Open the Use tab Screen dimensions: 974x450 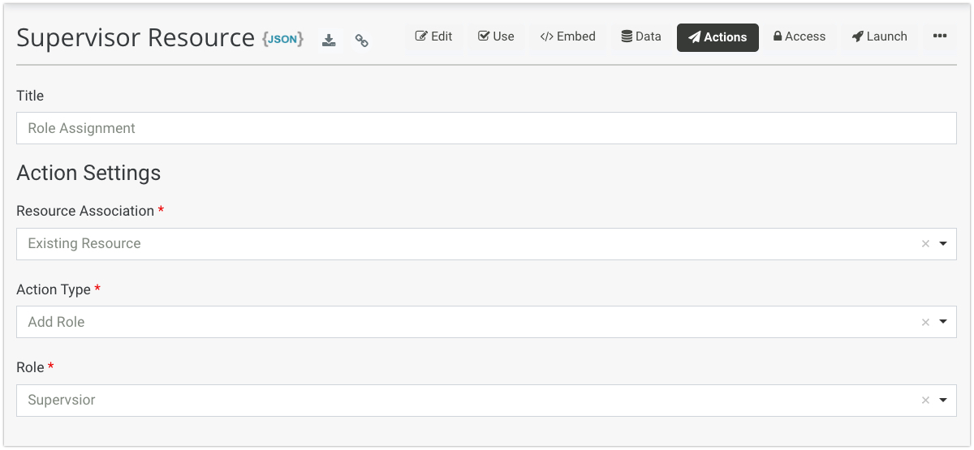point(496,36)
